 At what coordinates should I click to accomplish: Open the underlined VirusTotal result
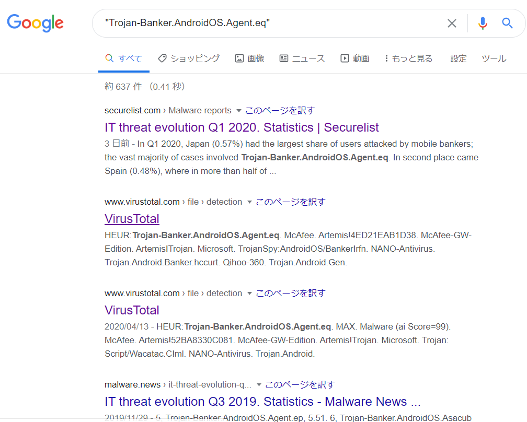(x=132, y=219)
